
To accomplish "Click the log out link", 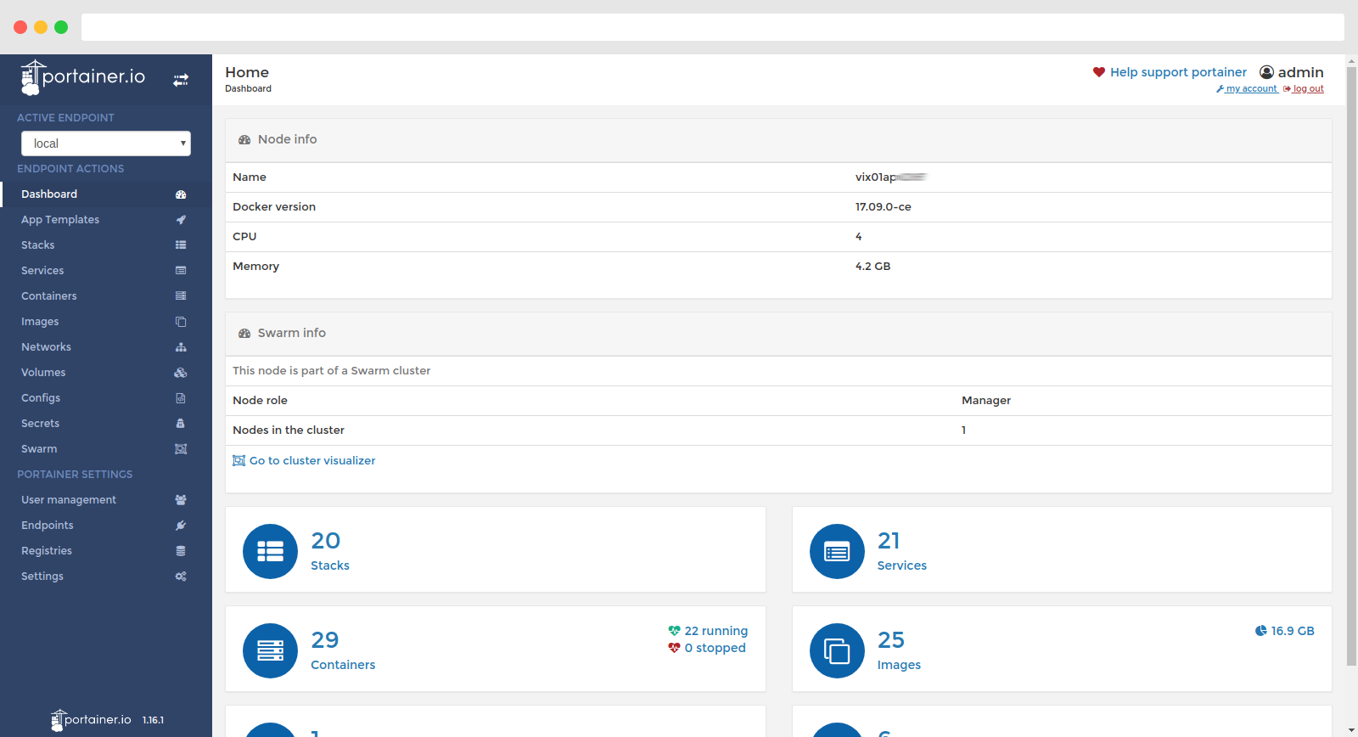I will pyautogui.click(x=1304, y=88).
